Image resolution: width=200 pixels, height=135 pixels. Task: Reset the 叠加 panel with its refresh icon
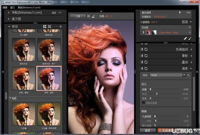pyautogui.click(x=146, y=62)
